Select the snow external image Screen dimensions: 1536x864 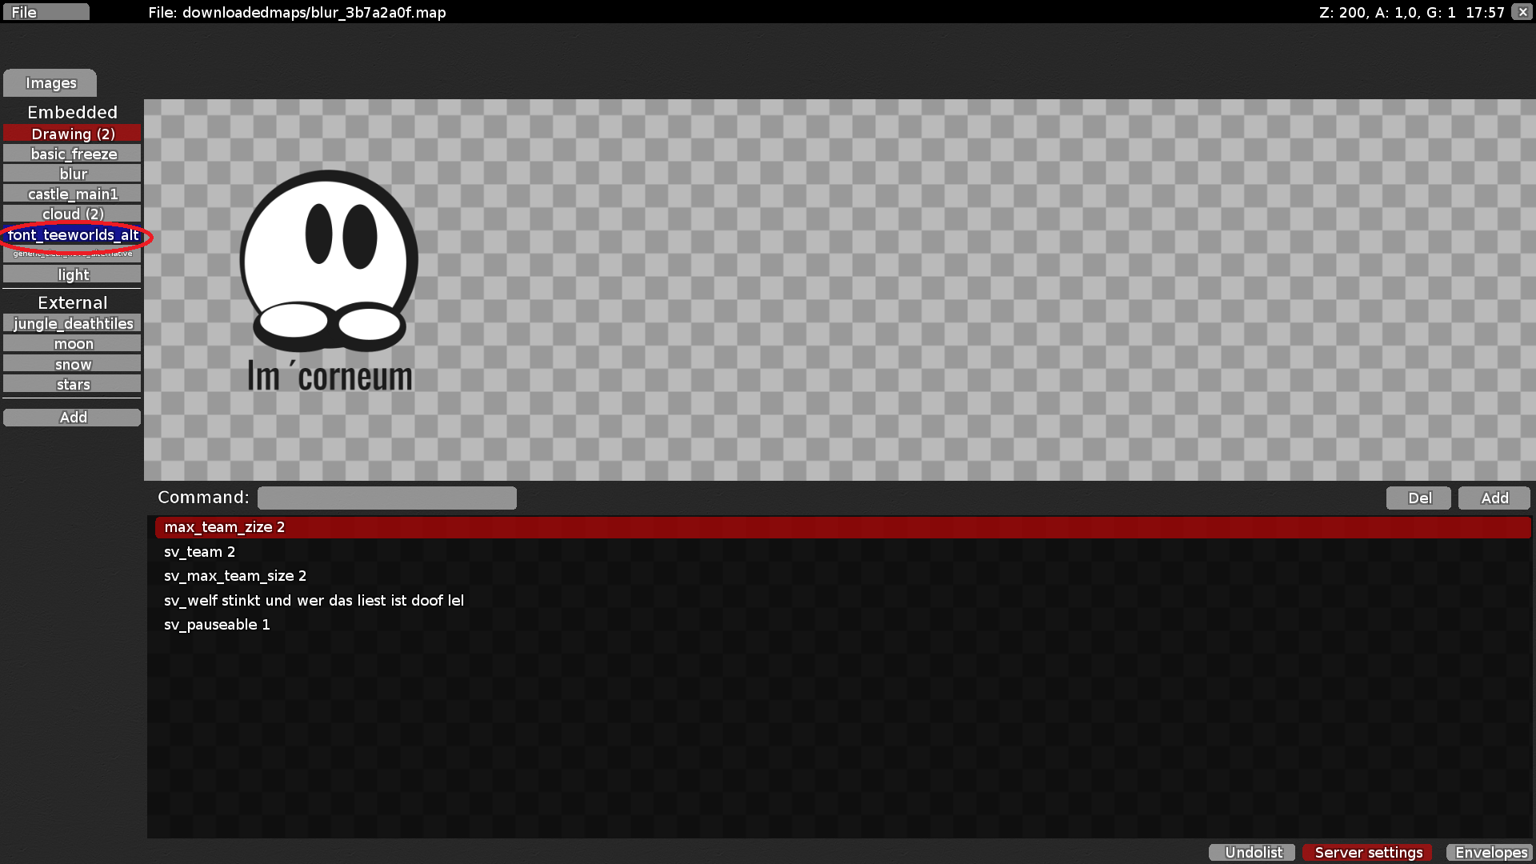coord(72,363)
